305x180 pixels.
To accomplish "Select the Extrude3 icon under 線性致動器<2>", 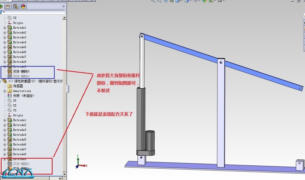I will [10, 130].
